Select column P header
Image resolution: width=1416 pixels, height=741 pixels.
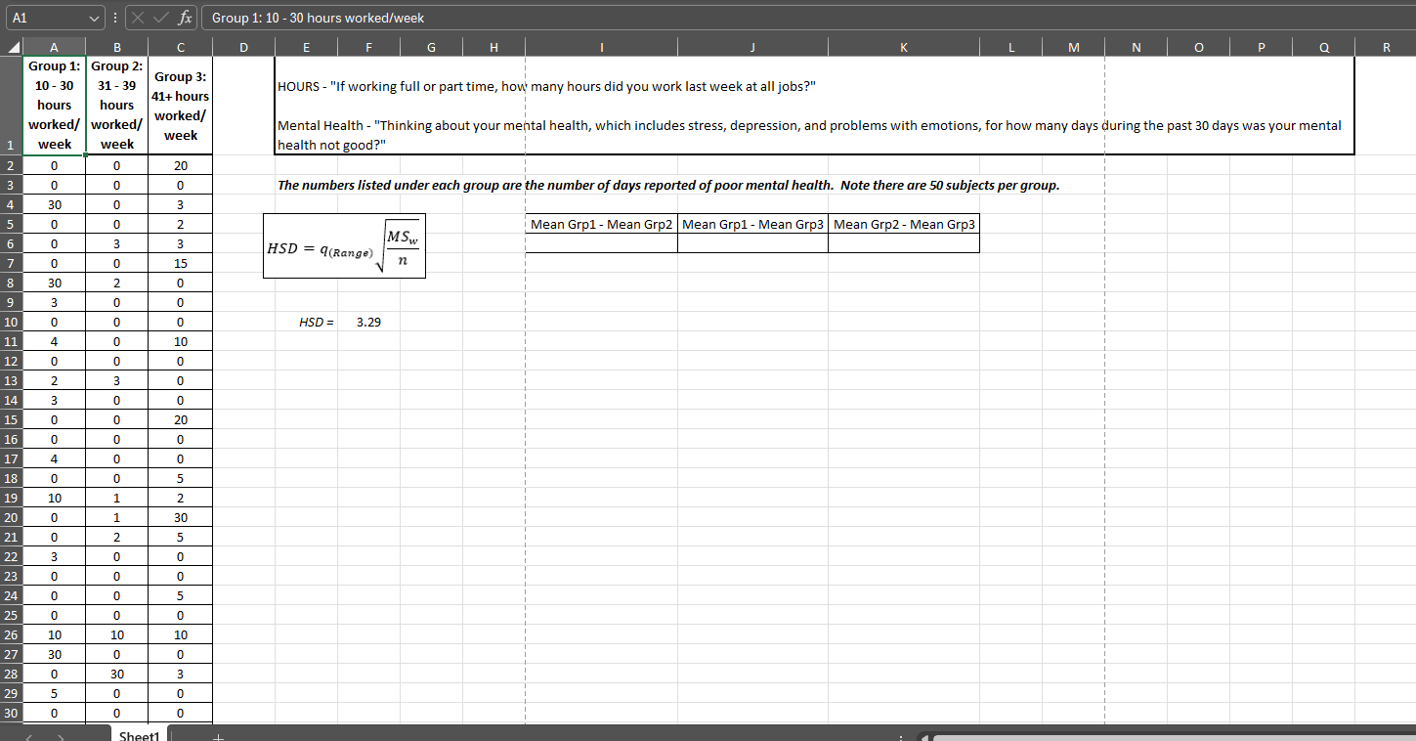click(x=1261, y=46)
